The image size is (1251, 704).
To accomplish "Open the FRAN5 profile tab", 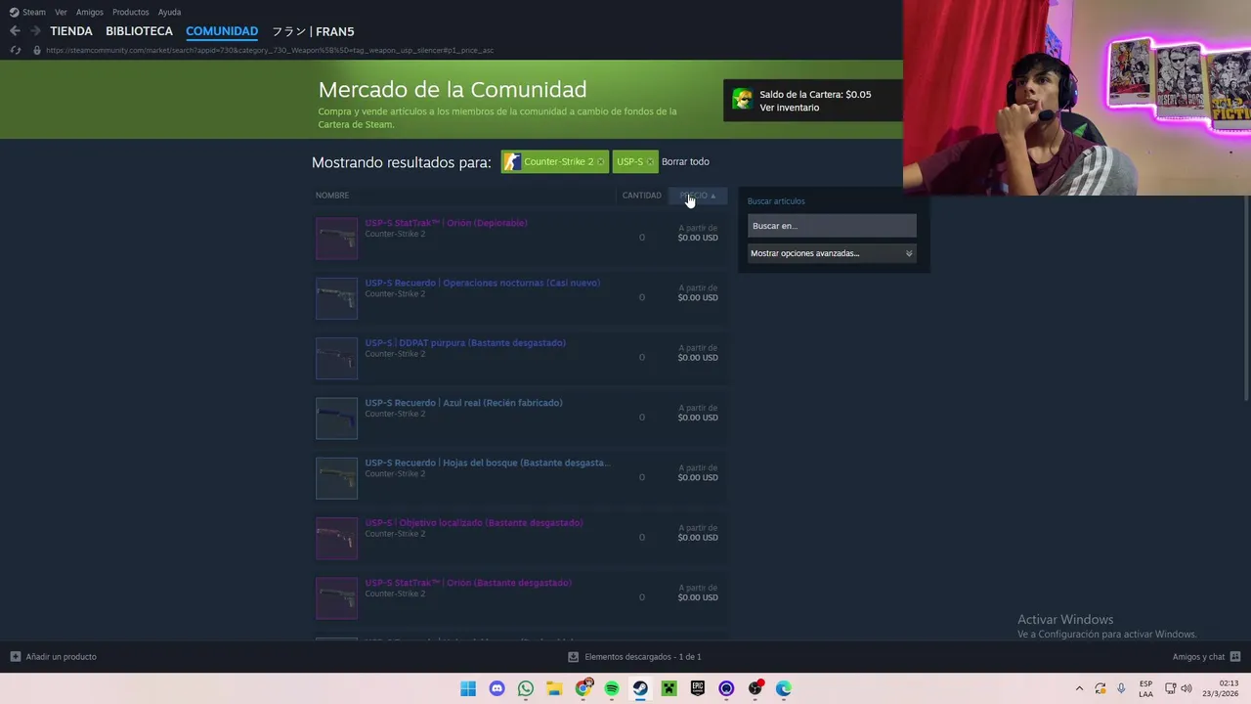I will pos(313,31).
